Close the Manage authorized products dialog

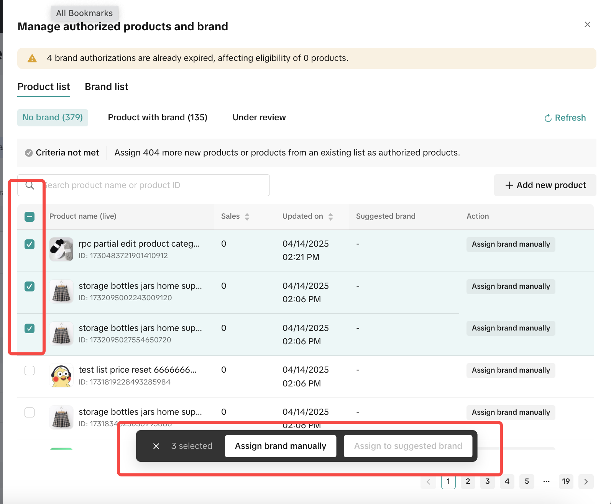point(587,25)
